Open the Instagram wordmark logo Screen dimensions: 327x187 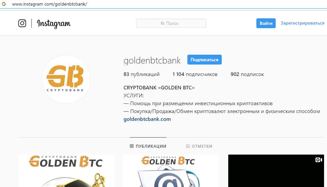coord(54,24)
